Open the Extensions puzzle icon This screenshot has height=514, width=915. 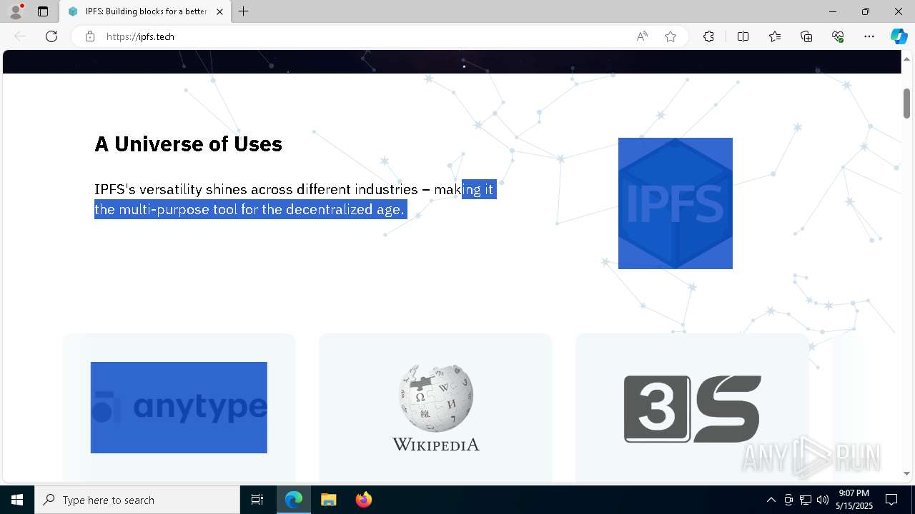[x=708, y=36]
